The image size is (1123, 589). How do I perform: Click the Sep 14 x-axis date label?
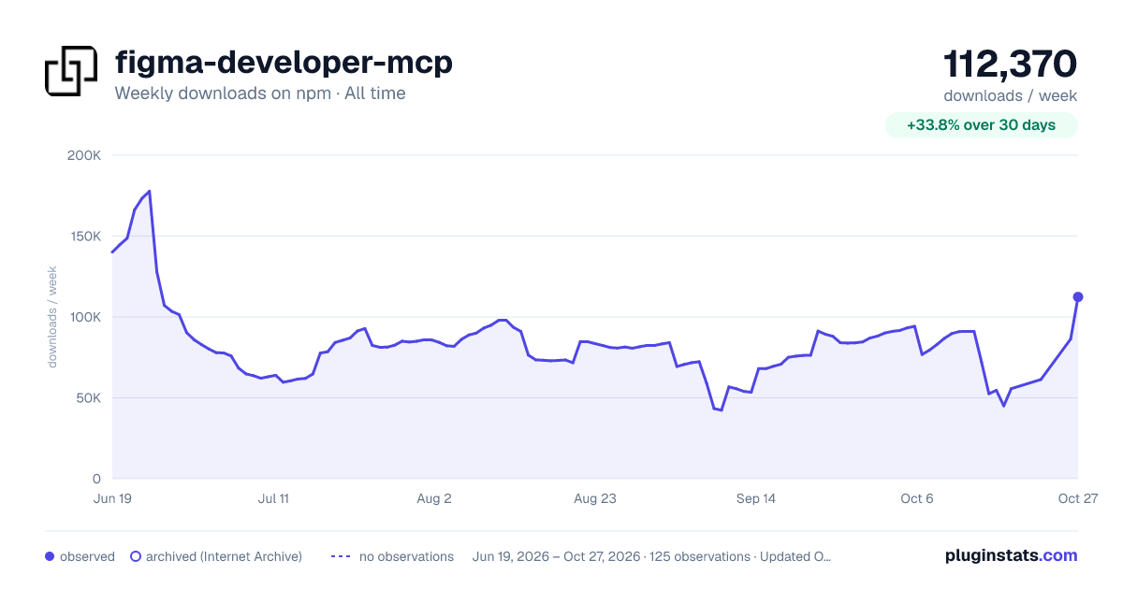(756, 498)
